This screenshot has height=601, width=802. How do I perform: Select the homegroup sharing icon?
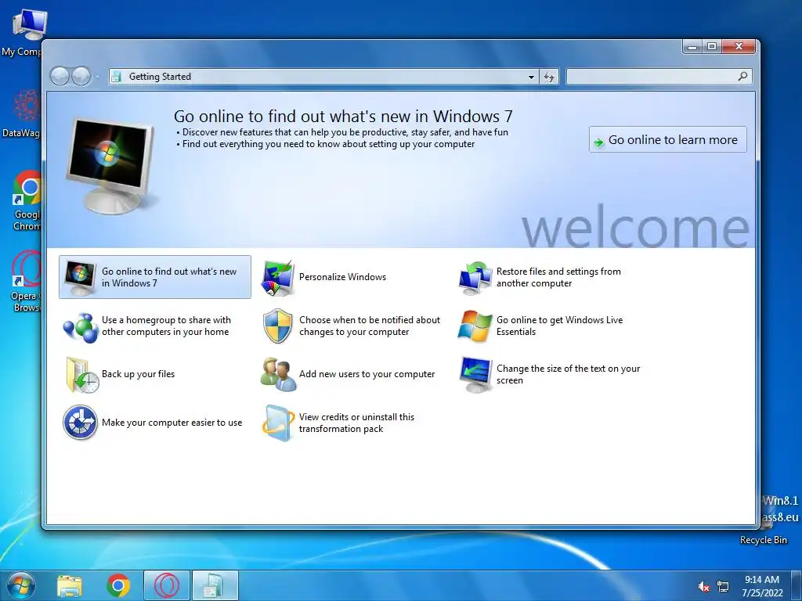pyautogui.click(x=81, y=327)
